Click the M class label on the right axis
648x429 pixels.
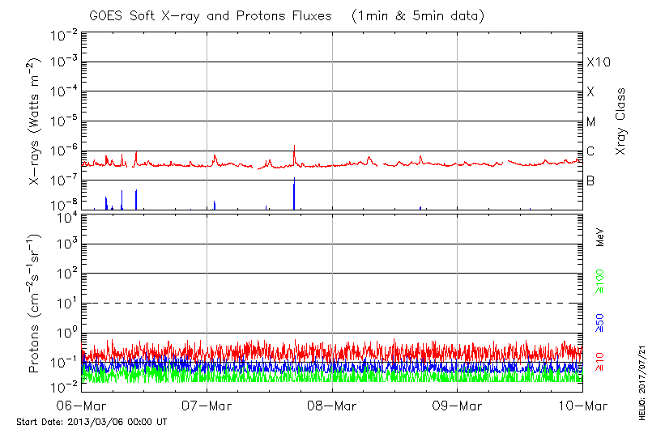click(x=591, y=122)
